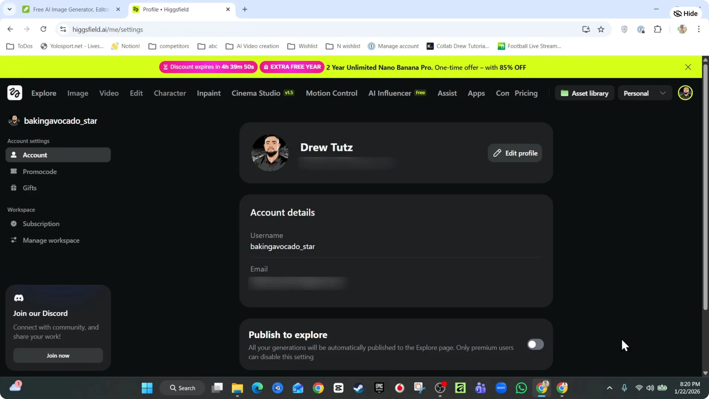Select the Promocode sidebar icon
The height and width of the screenshot is (399, 709).
coord(14,171)
